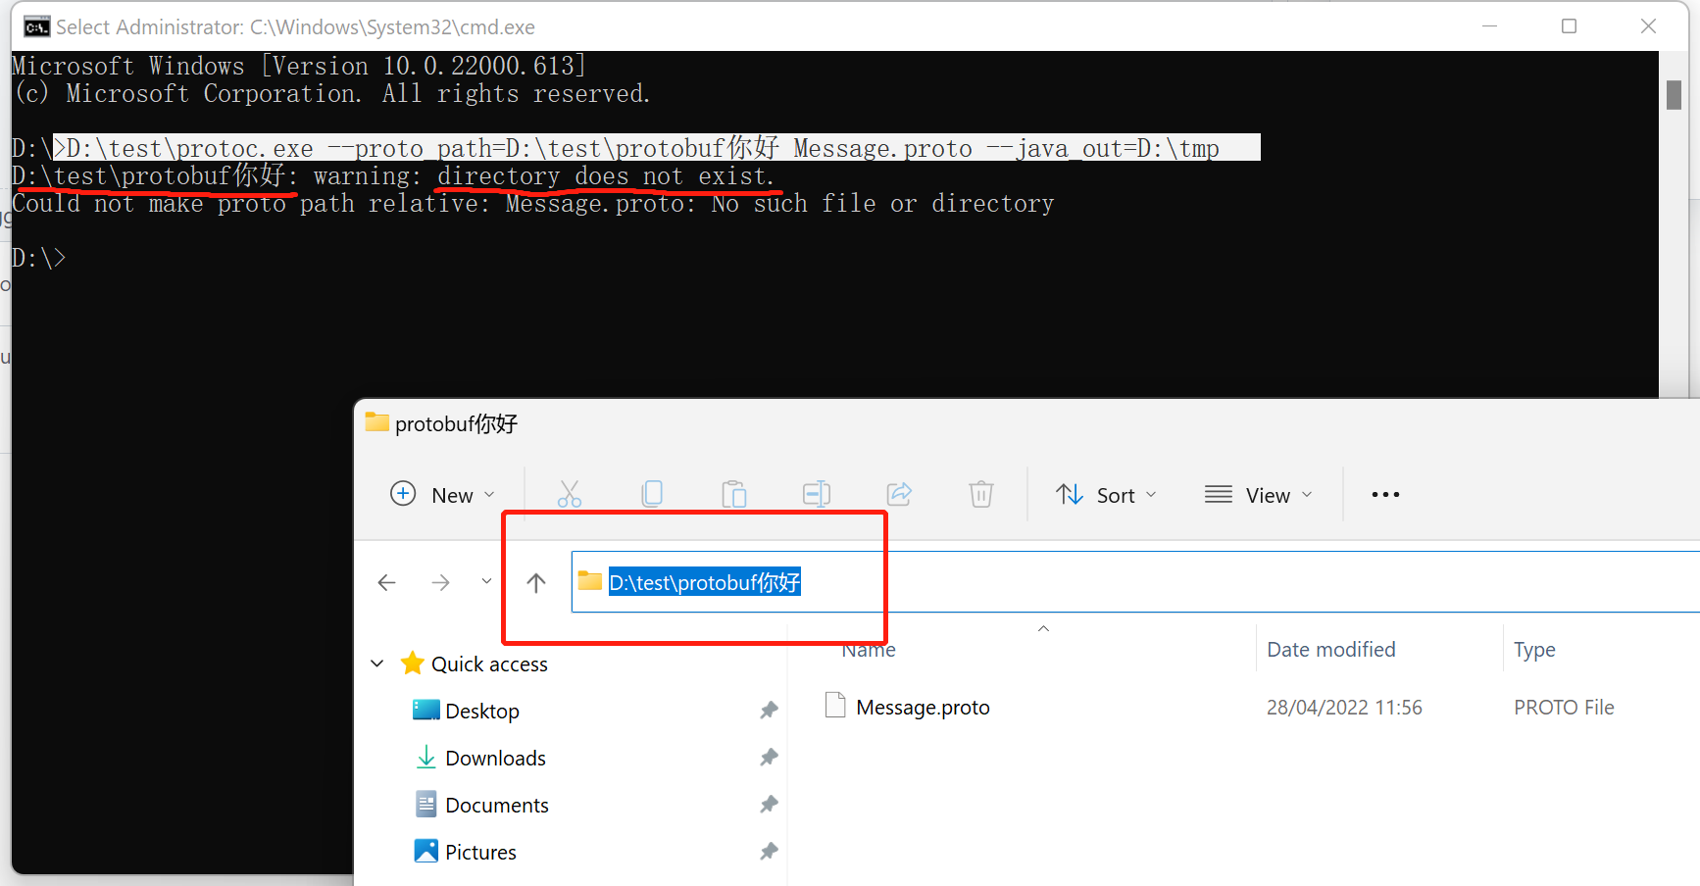Navigate up one folder level
Image resolution: width=1700 pixels, height=886 pixels.
pyautogui.click(x=535, y=581)
